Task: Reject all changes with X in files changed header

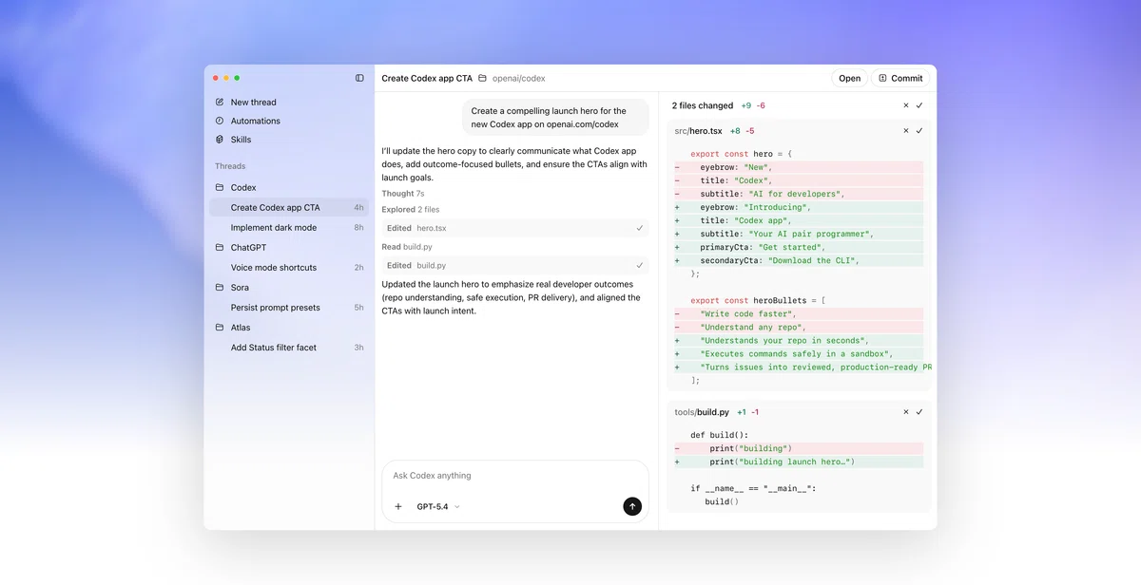Action: coord(906,105)
